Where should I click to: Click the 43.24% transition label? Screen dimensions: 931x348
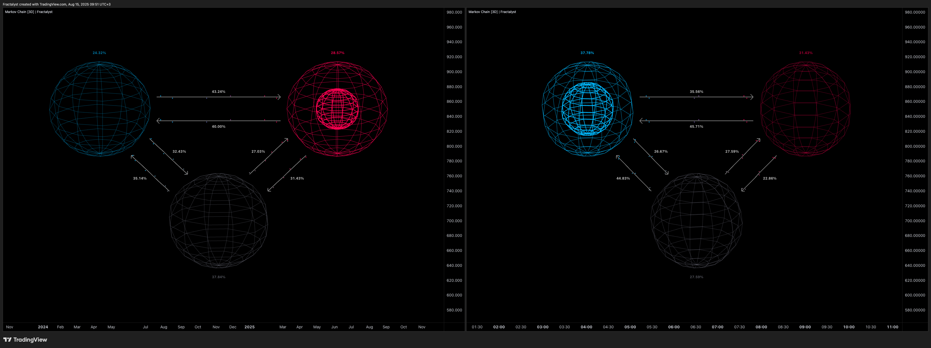click(x=219, y=92)
